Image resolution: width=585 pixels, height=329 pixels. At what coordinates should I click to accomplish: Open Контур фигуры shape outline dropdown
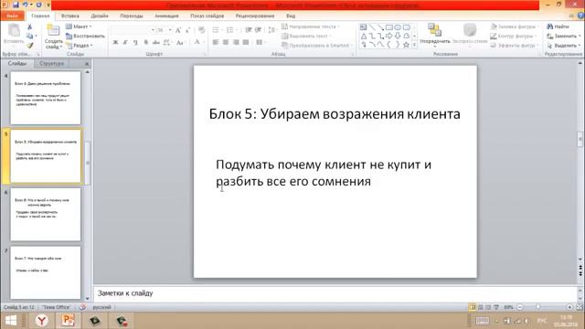[x=514, y=36]
